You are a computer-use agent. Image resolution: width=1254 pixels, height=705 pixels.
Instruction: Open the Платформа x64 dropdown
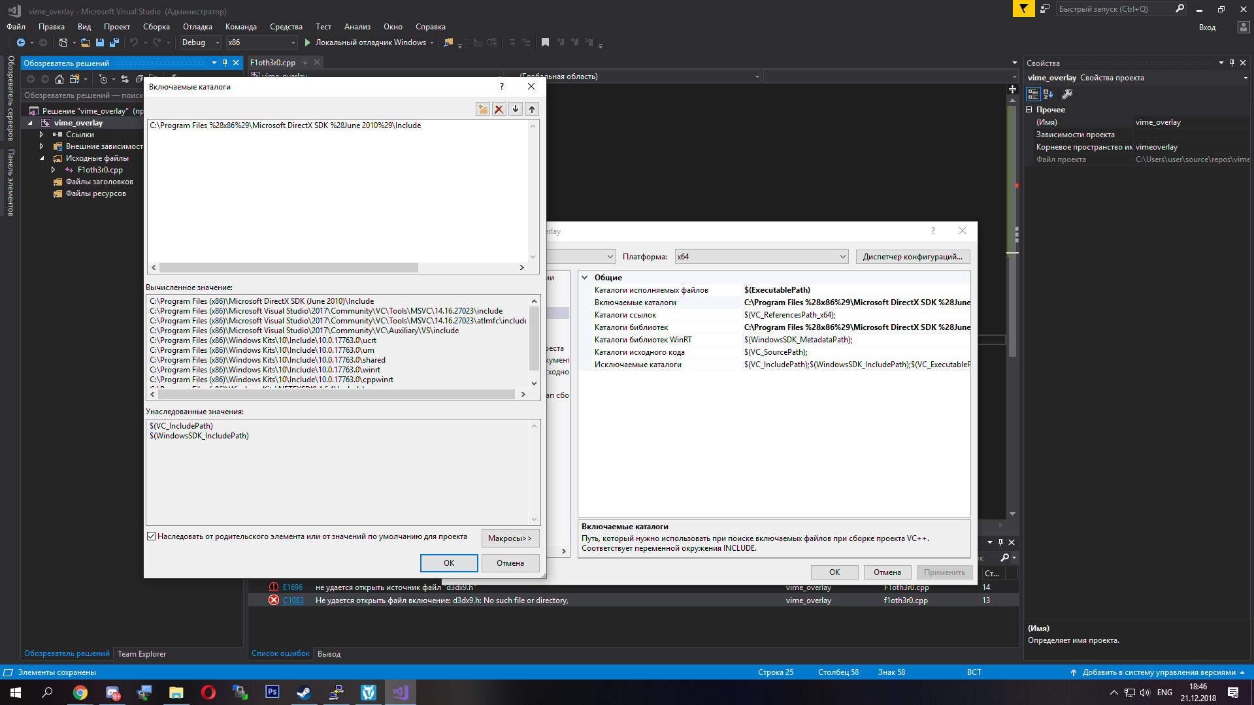tap(761, 257)
